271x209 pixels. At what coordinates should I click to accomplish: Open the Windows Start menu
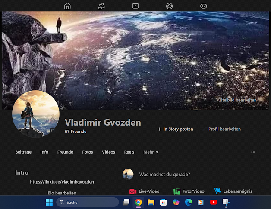tap(49, 202)
